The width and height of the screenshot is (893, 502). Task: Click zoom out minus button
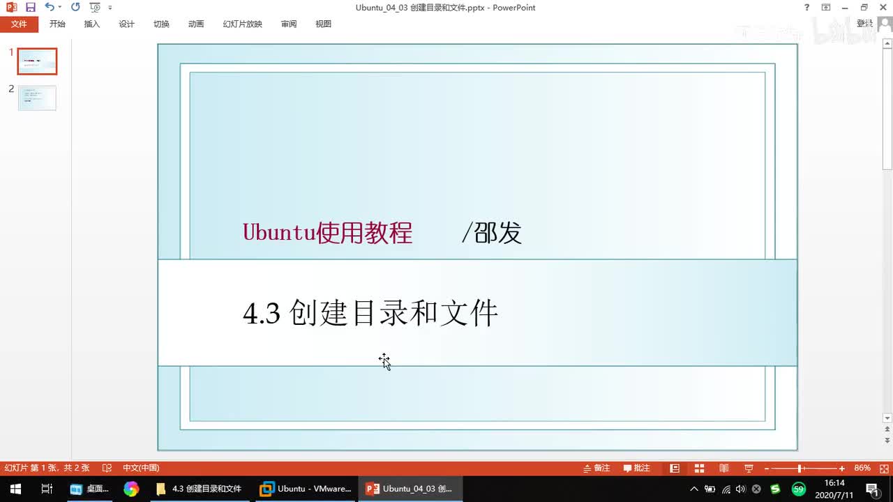pyautogui.click(x=767, y=469)
